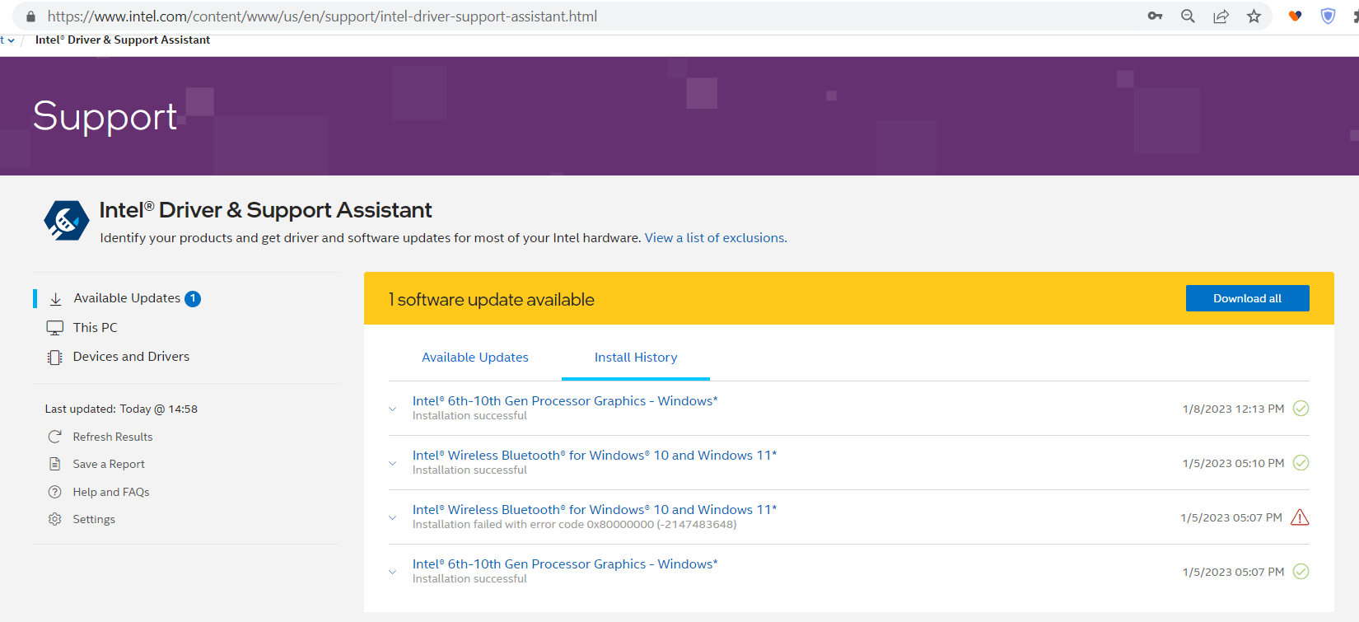
Task: Expand the failed Wireless Bluetooth entry chevron
Action: pos(393,517)
